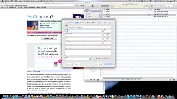Go back in Safari browser
Screen dimensions: 177x99
(2, 5)
